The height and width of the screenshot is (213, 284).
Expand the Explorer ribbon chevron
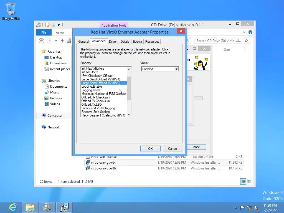click(244, 32)
